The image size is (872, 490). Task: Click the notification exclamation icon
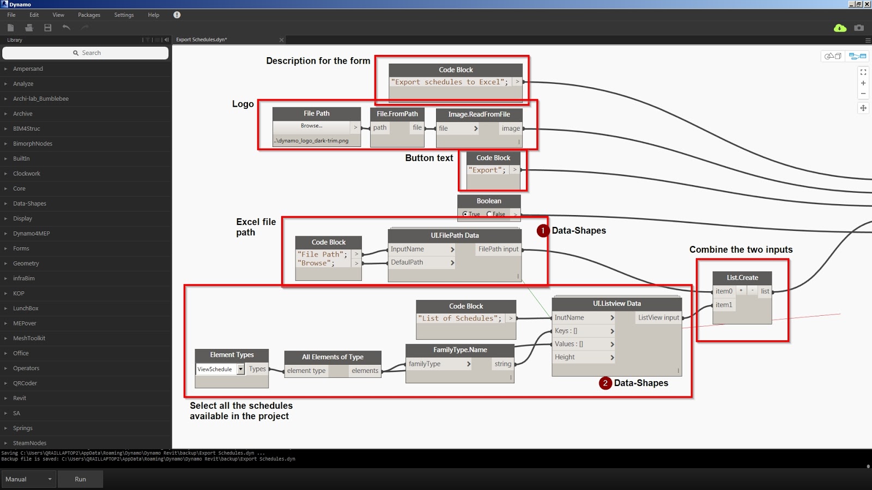coord(177,15)
